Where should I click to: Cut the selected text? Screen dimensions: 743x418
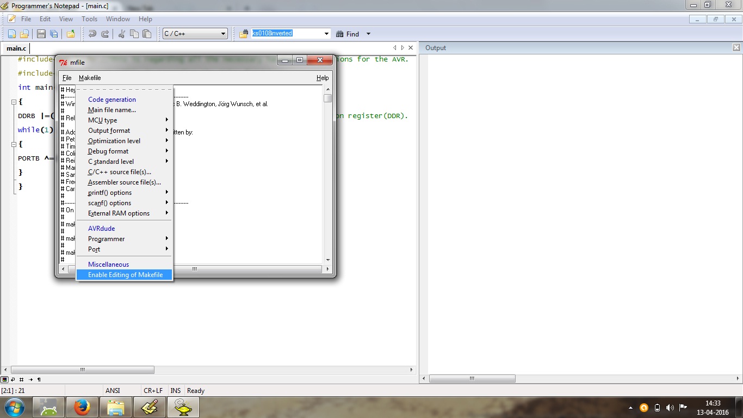pos(121,33)
